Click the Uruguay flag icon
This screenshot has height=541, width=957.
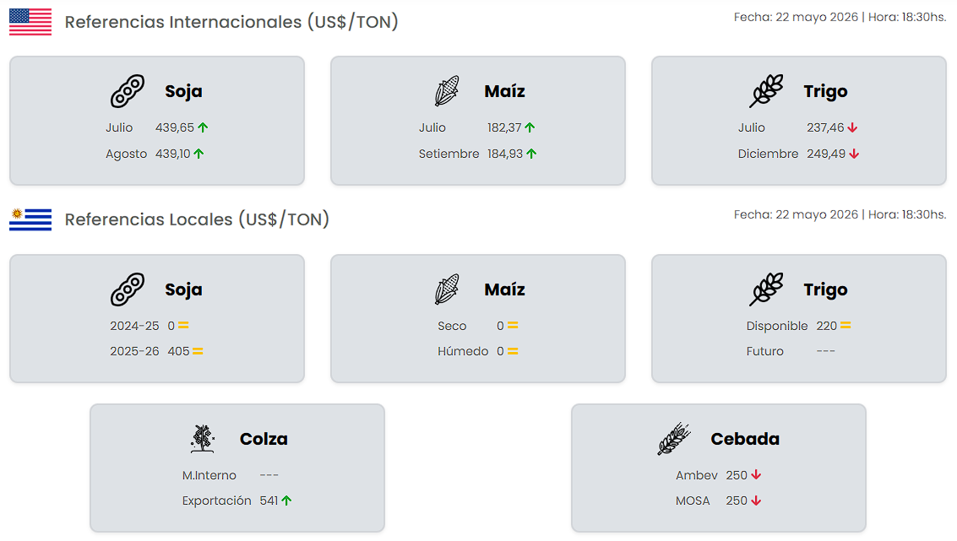pos(30,219)
